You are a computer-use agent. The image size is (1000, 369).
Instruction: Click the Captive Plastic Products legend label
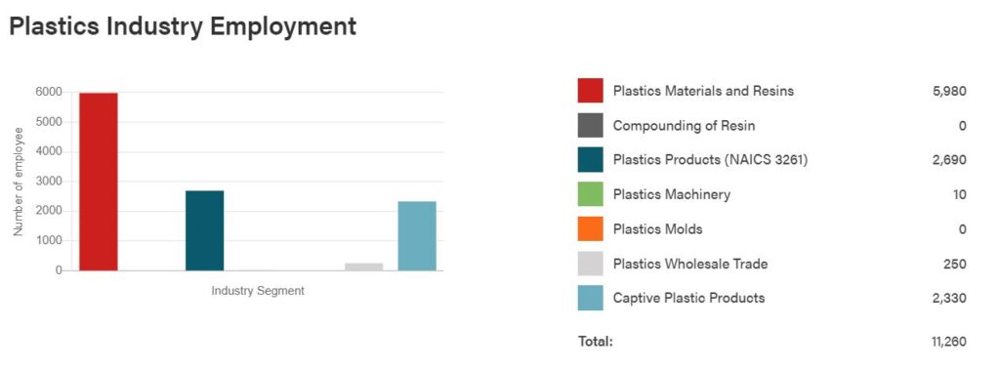tap(688, 298)
